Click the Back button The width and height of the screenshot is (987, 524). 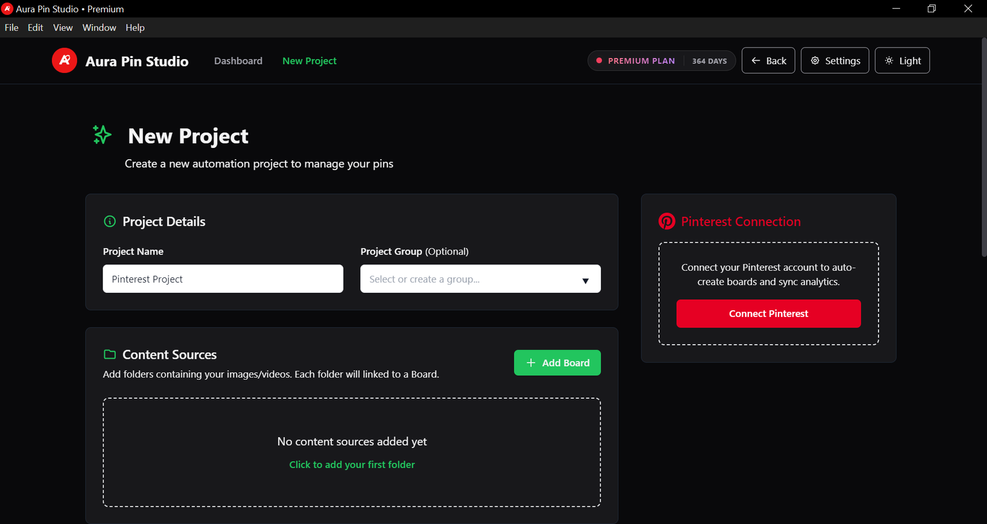[768, 60]
